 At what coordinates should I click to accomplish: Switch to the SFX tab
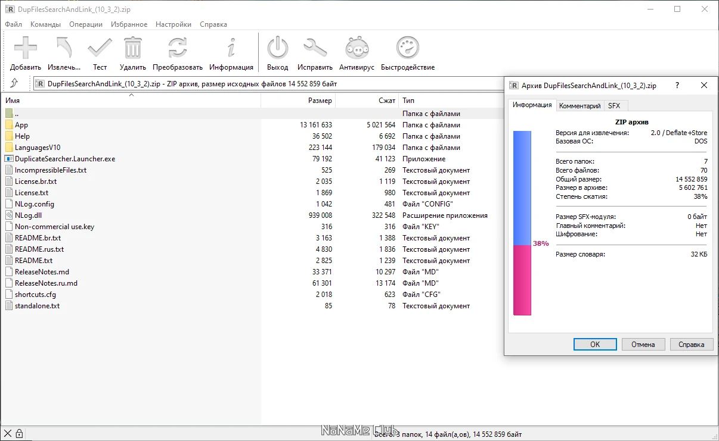coord(615,105)
